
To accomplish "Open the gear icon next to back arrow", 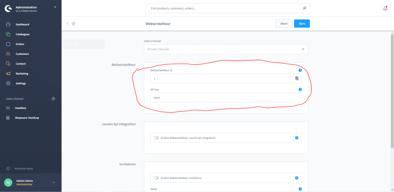I will pyautogui.click(x=73, y=23).
